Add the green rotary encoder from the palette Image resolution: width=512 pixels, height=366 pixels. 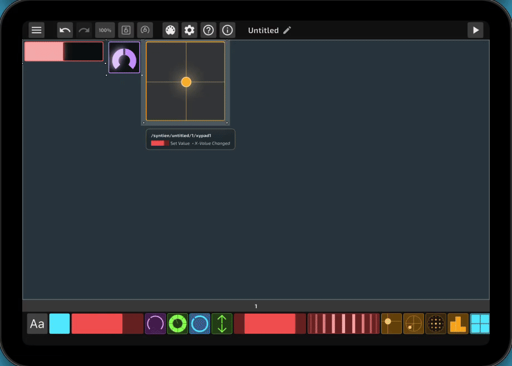(178, 324)
